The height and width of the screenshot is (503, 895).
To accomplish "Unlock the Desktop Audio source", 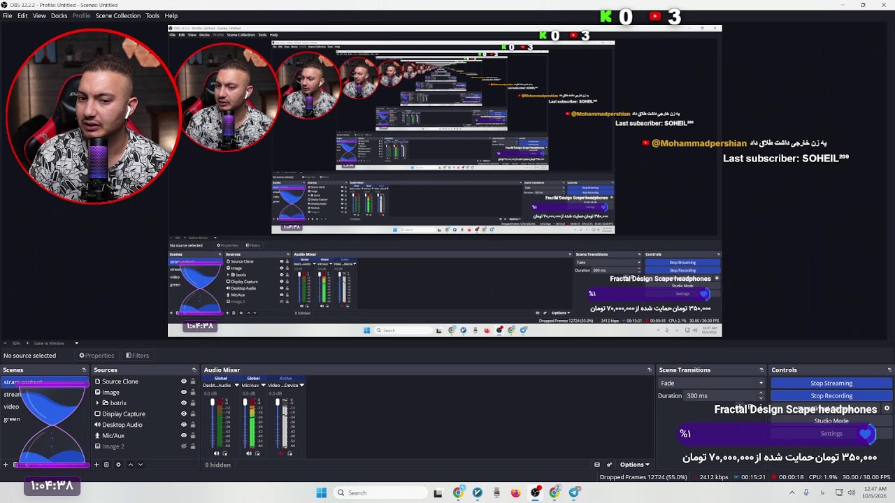I will (193, 425).
